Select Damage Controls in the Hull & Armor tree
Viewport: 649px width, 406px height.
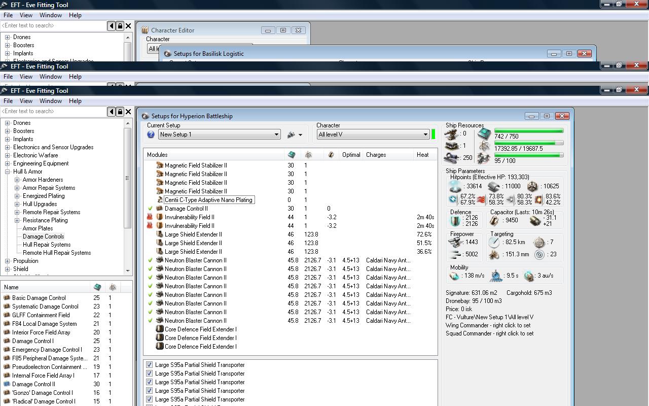(44, 236)
